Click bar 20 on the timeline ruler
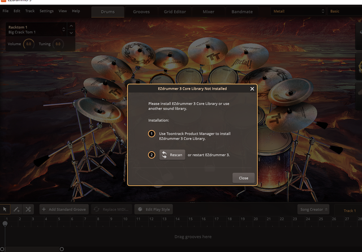Viewport: 362px width, 252px height. coord(256,219)
